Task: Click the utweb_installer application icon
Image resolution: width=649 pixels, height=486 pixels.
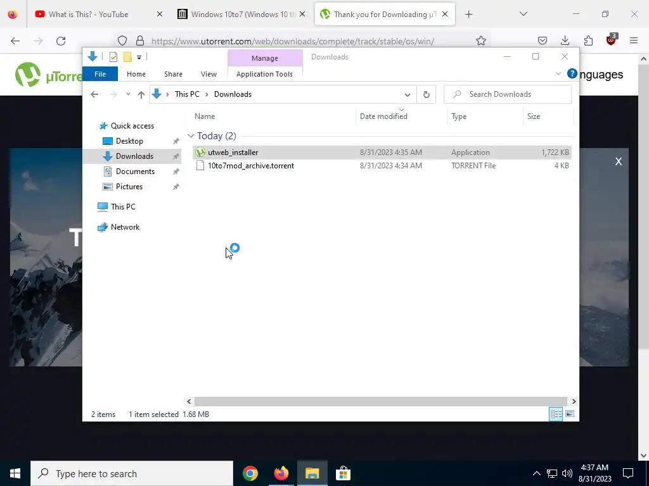Action: pyautogui.click(x=200, y=152)
